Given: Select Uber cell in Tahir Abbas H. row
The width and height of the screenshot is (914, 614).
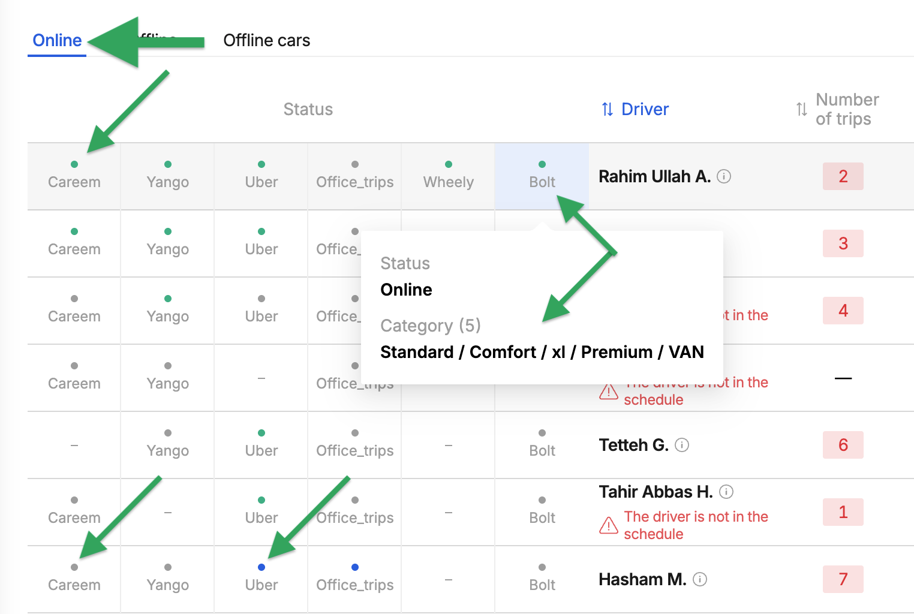Looking at the screenshot, I should (261, 512).
